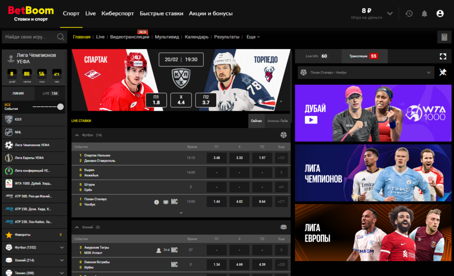Switch to Анонсы Лайв tab

click(x=278, y=121)
